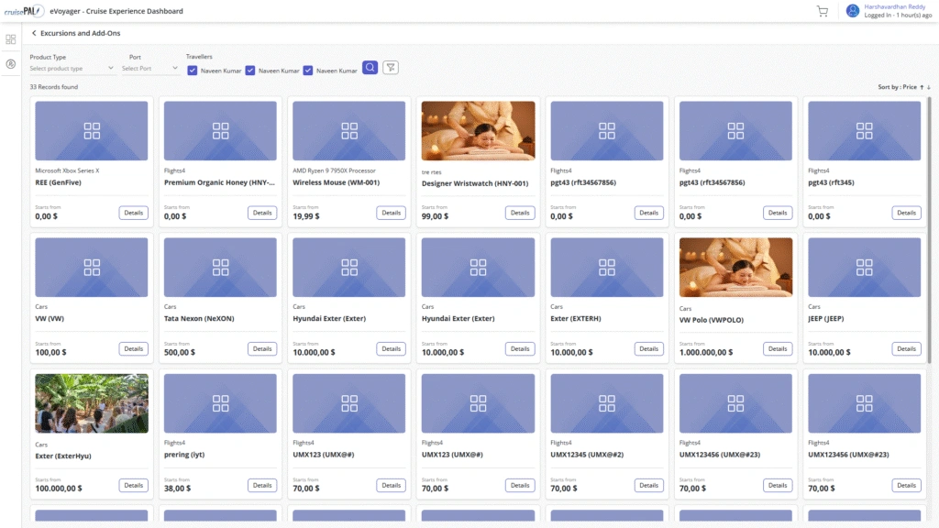The height and width of the screenshot is (528, 939).
Task: Toggle the second Naveen Kumar traveller checkbox
Action: (250, 71)
